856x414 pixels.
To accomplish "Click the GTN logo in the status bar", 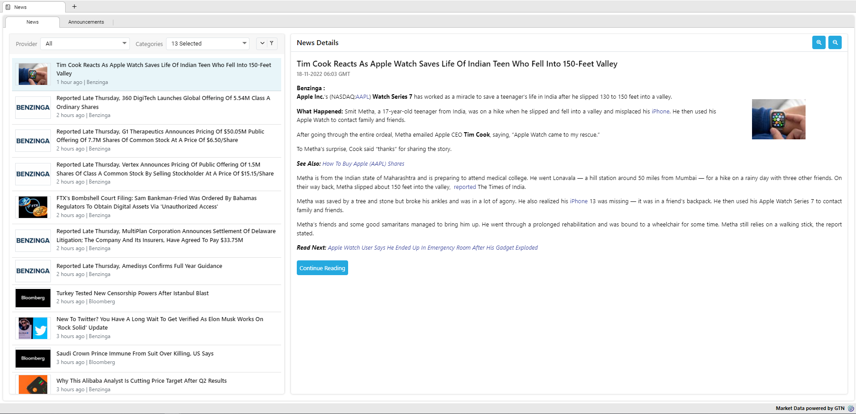I will (851, 408).
